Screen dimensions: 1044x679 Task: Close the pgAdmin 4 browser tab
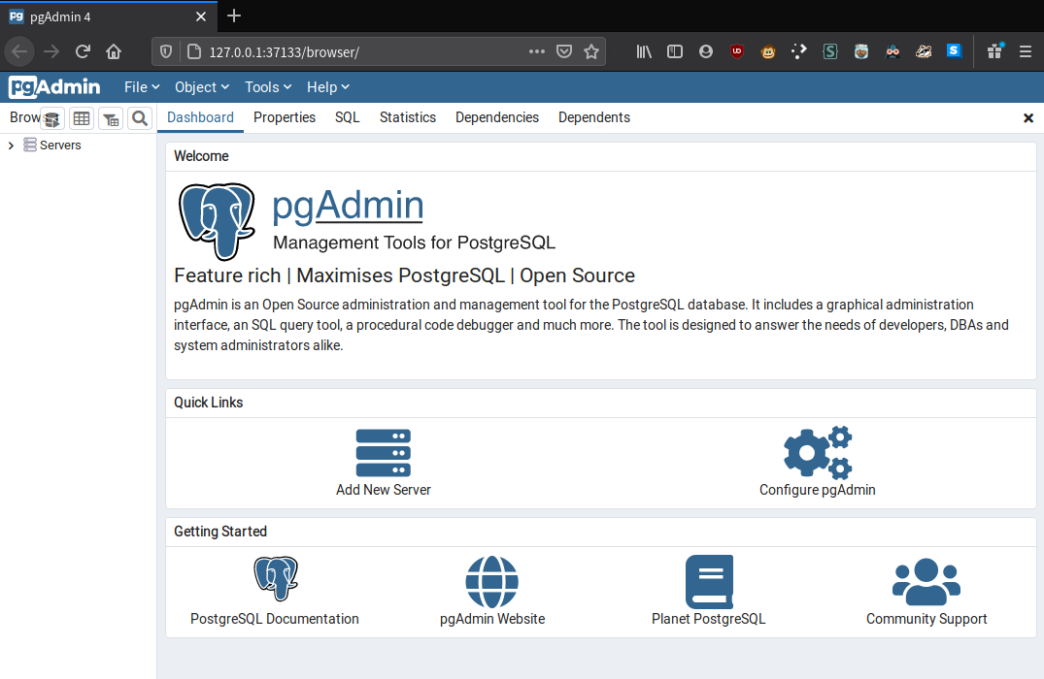(x=201, y=16)
